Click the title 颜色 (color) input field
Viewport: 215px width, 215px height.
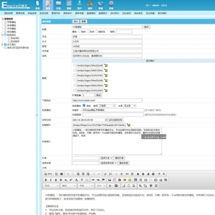(x=124, y=31)
